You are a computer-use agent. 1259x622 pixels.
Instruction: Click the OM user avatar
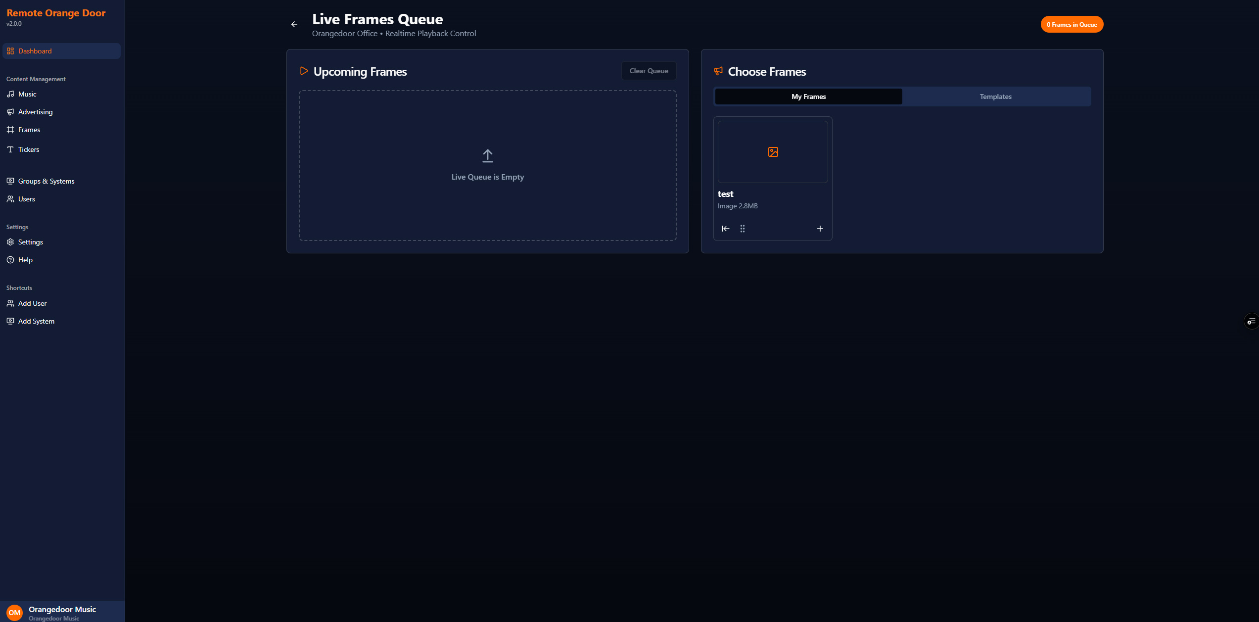(14, 612)
